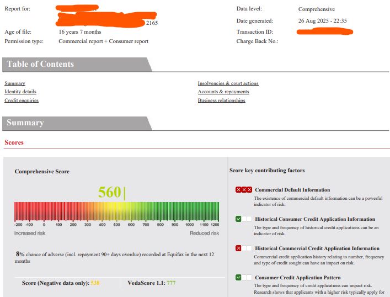390x297 pixels.
Task: Click the red Scores heading
Action: point(14,142)
